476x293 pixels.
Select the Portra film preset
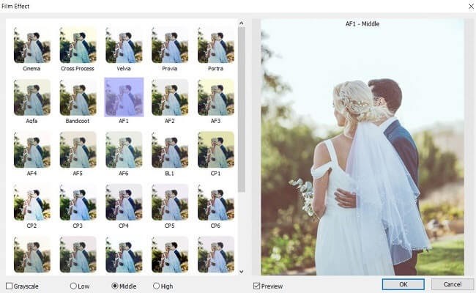point(215,45)
